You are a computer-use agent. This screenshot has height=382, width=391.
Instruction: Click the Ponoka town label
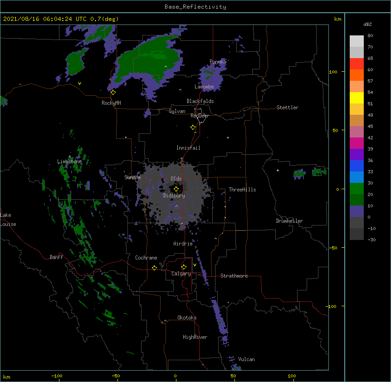pos(218,62)
